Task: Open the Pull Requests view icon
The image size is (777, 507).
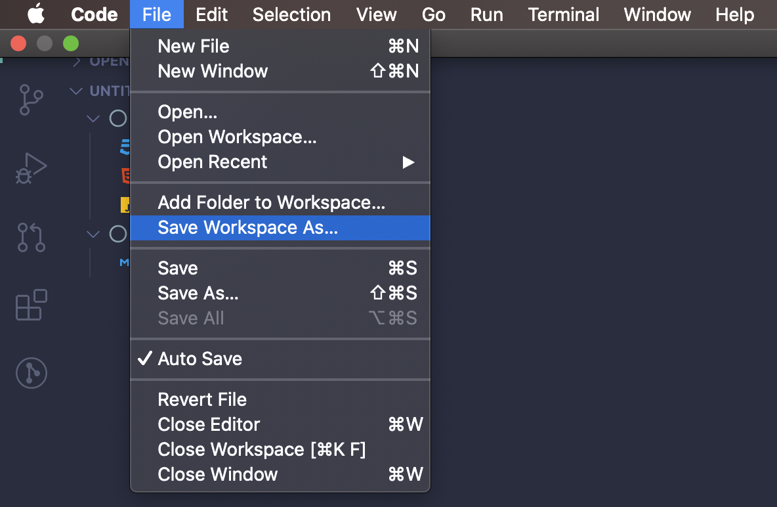Action: pos(31,237)
